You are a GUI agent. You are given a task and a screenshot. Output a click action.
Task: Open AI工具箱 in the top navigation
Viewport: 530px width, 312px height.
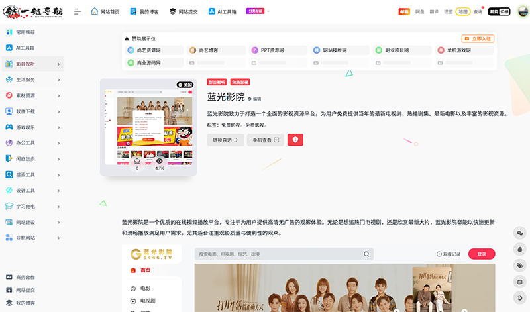[222, 11]
